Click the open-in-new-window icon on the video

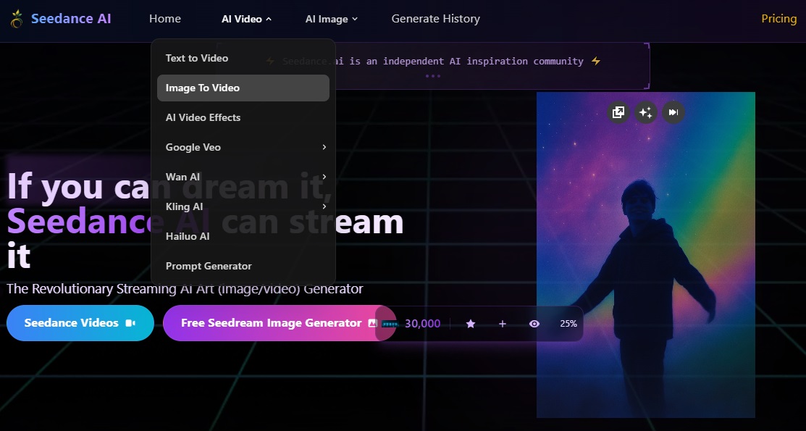tap(618, 112)
